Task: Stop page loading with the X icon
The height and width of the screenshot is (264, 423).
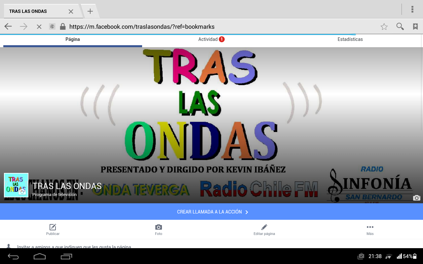Action: tap(39, 27)
